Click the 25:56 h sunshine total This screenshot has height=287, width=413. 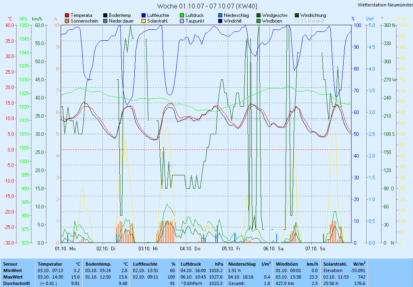point(331,284)
